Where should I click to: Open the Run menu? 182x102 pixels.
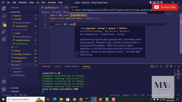click(44, 3)
